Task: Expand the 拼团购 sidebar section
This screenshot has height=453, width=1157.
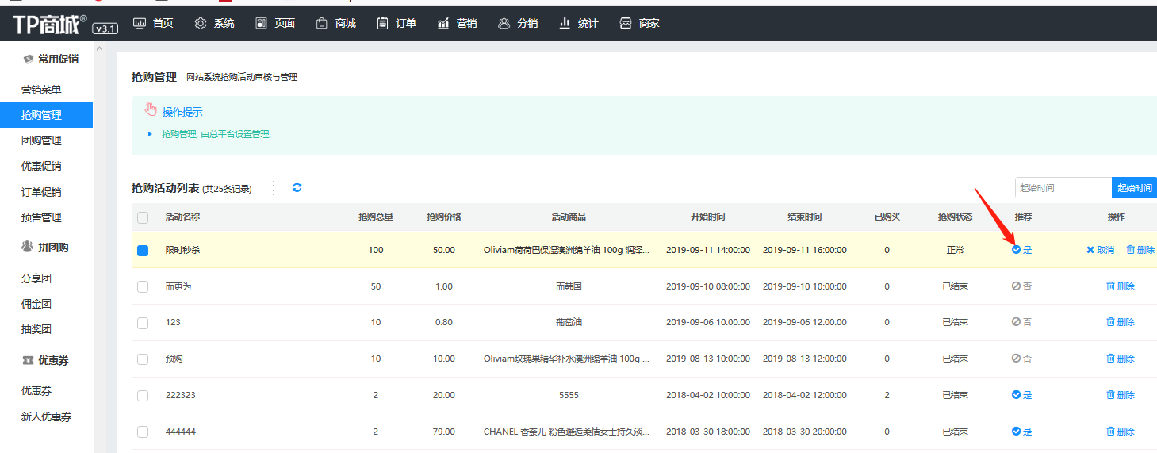Action: (x=46, y=248)
